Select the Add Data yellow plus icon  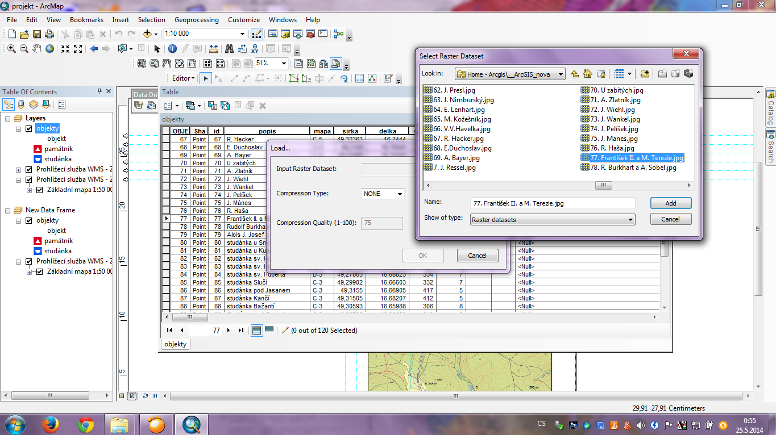coord(147,34)
